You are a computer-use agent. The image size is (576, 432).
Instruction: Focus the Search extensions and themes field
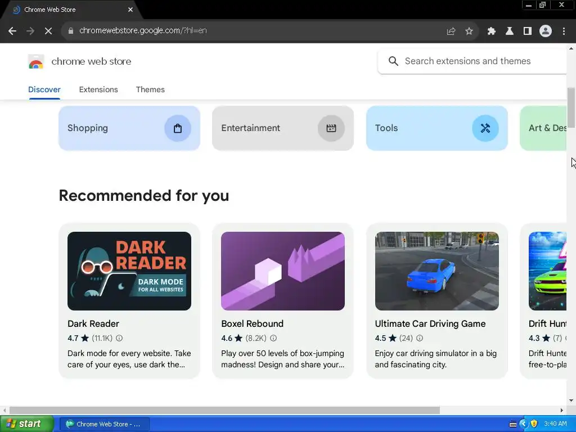click(x=472, y=61)
